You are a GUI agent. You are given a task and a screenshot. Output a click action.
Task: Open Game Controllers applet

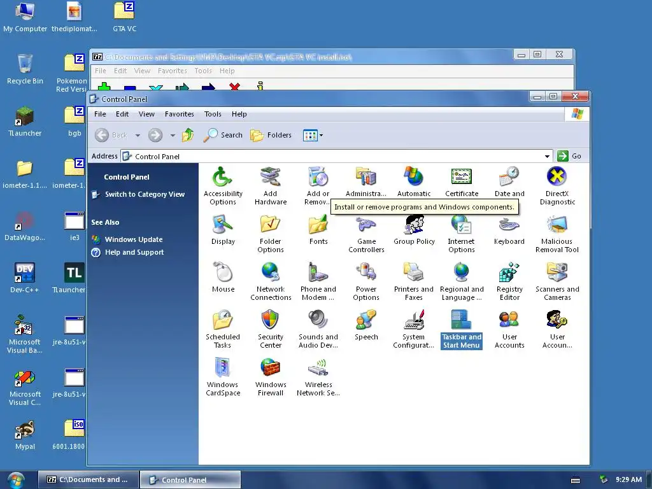(x=366, y=234)
